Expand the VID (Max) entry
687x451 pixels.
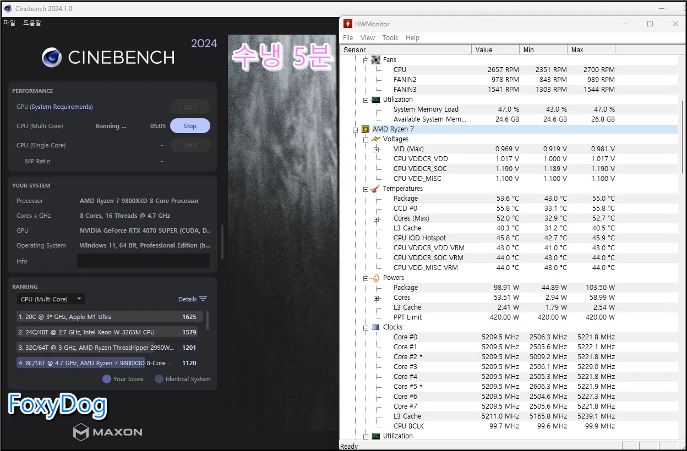376,149
